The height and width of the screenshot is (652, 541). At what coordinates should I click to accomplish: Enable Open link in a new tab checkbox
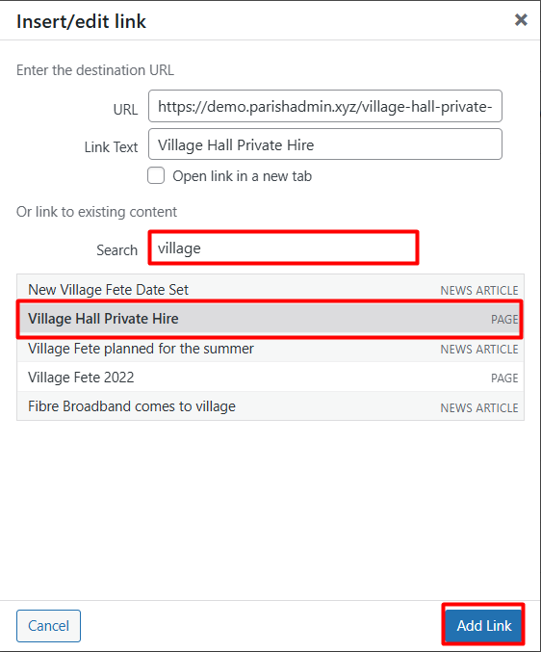[156, 175]
